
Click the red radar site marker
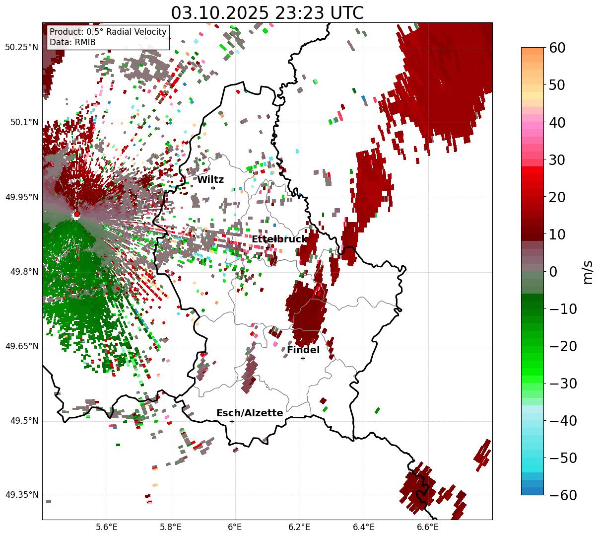pos(76,214)
